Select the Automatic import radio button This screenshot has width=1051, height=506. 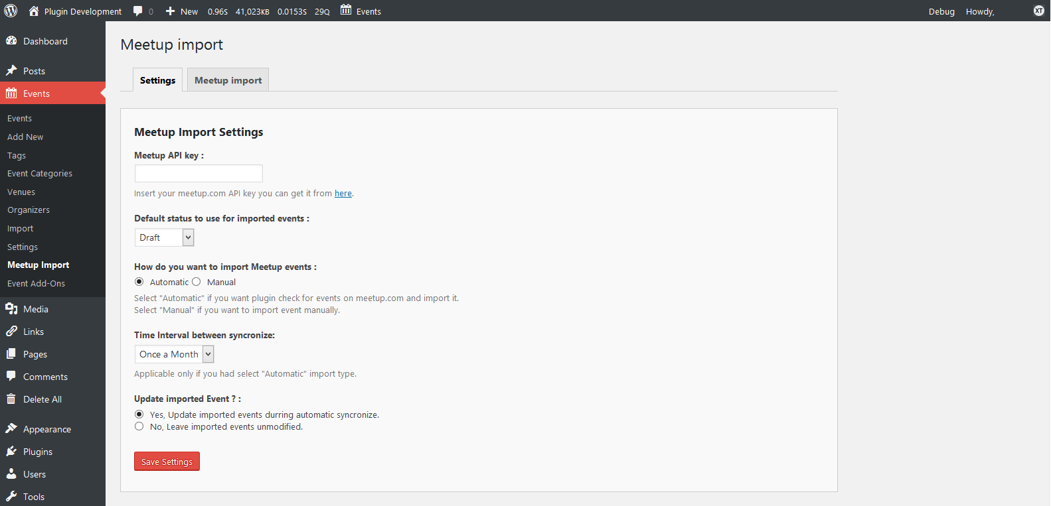(139, 282)
